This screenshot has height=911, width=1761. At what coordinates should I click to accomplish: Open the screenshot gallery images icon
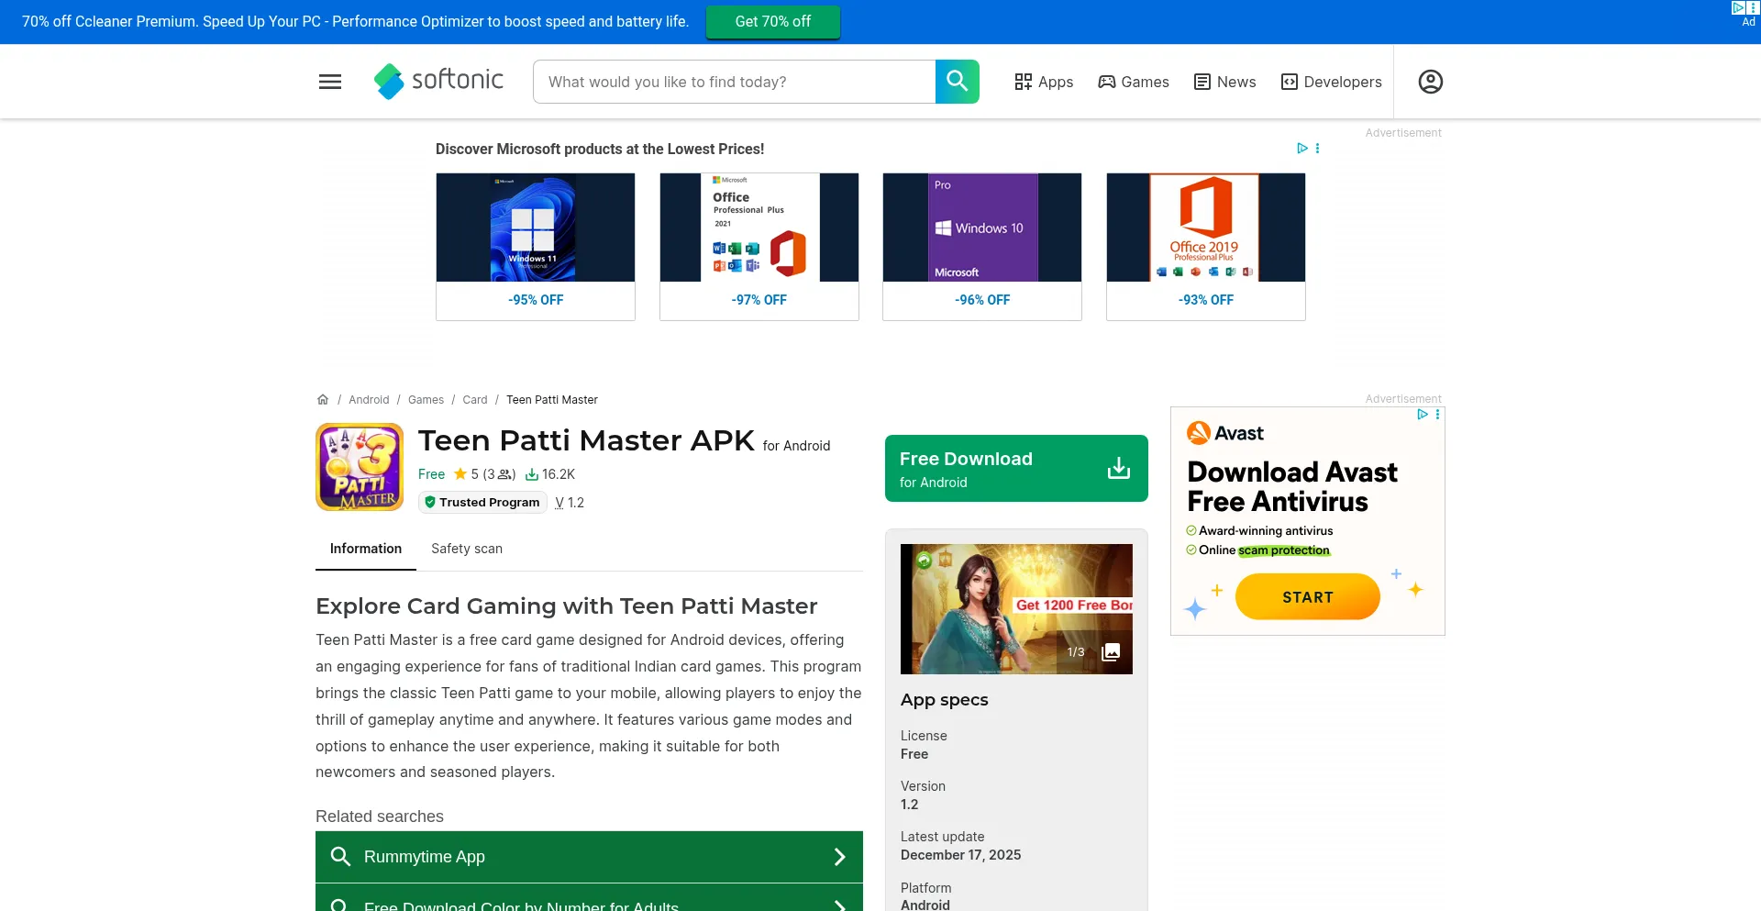[1110, 651]
